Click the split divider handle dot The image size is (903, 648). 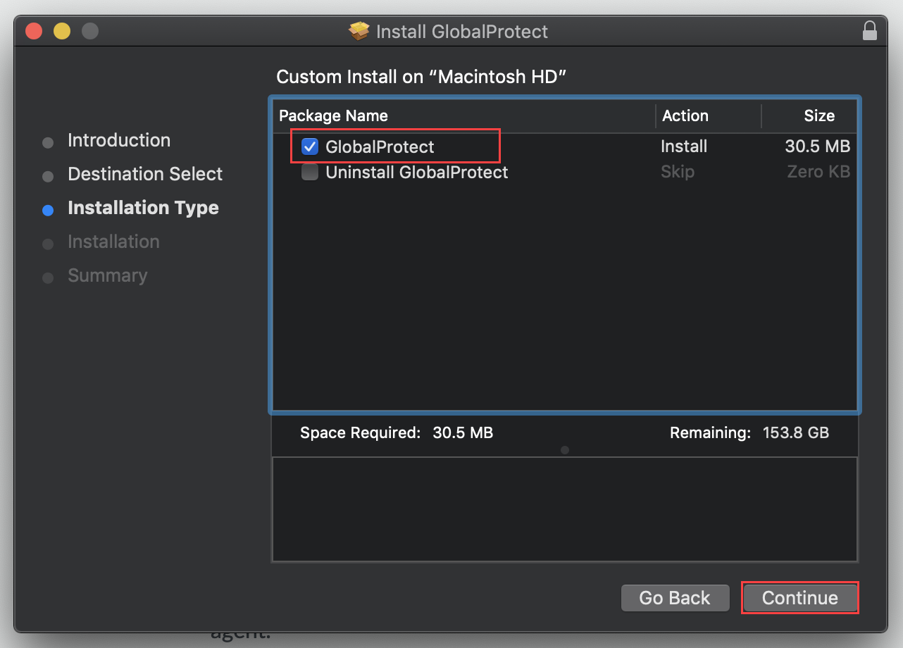click(564, 450)
